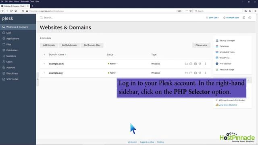The image size is (258, 145).
Task: Click the Change view button
Action: click(201, 45)
